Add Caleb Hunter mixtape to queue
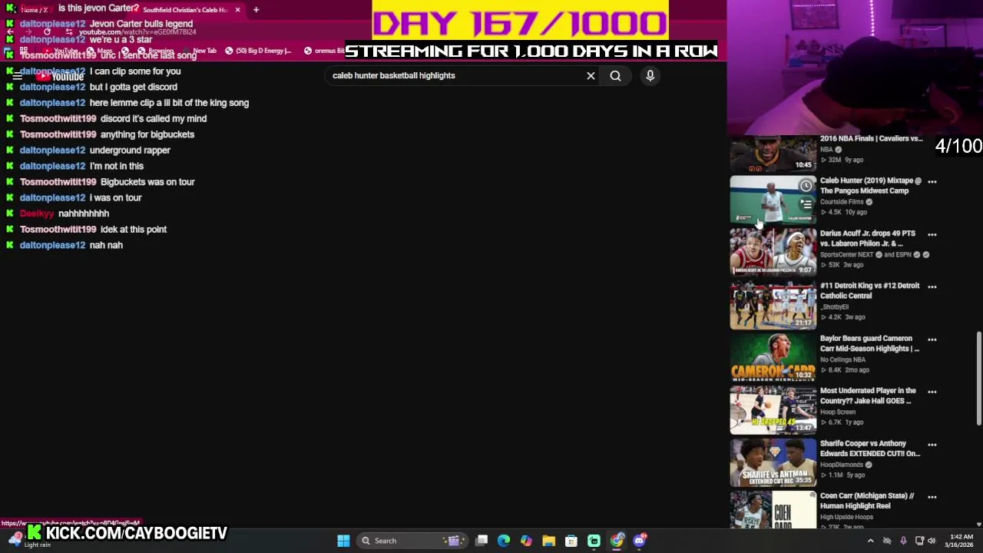 pyautogui.click(x=806, y=204)
